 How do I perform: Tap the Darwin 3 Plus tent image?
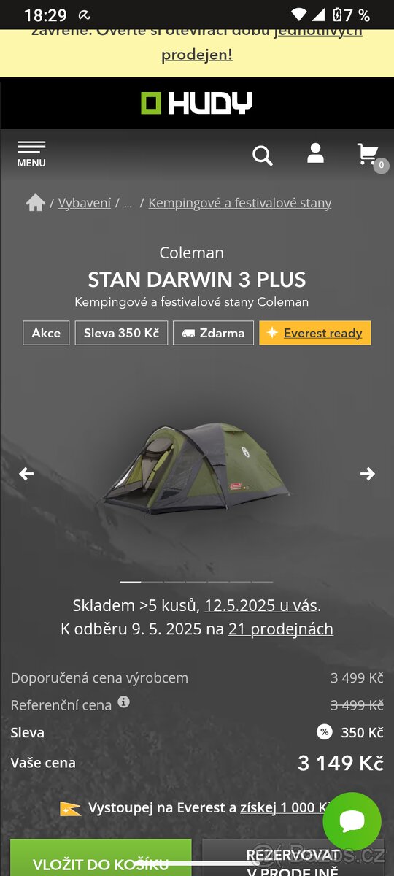(196, 469)
